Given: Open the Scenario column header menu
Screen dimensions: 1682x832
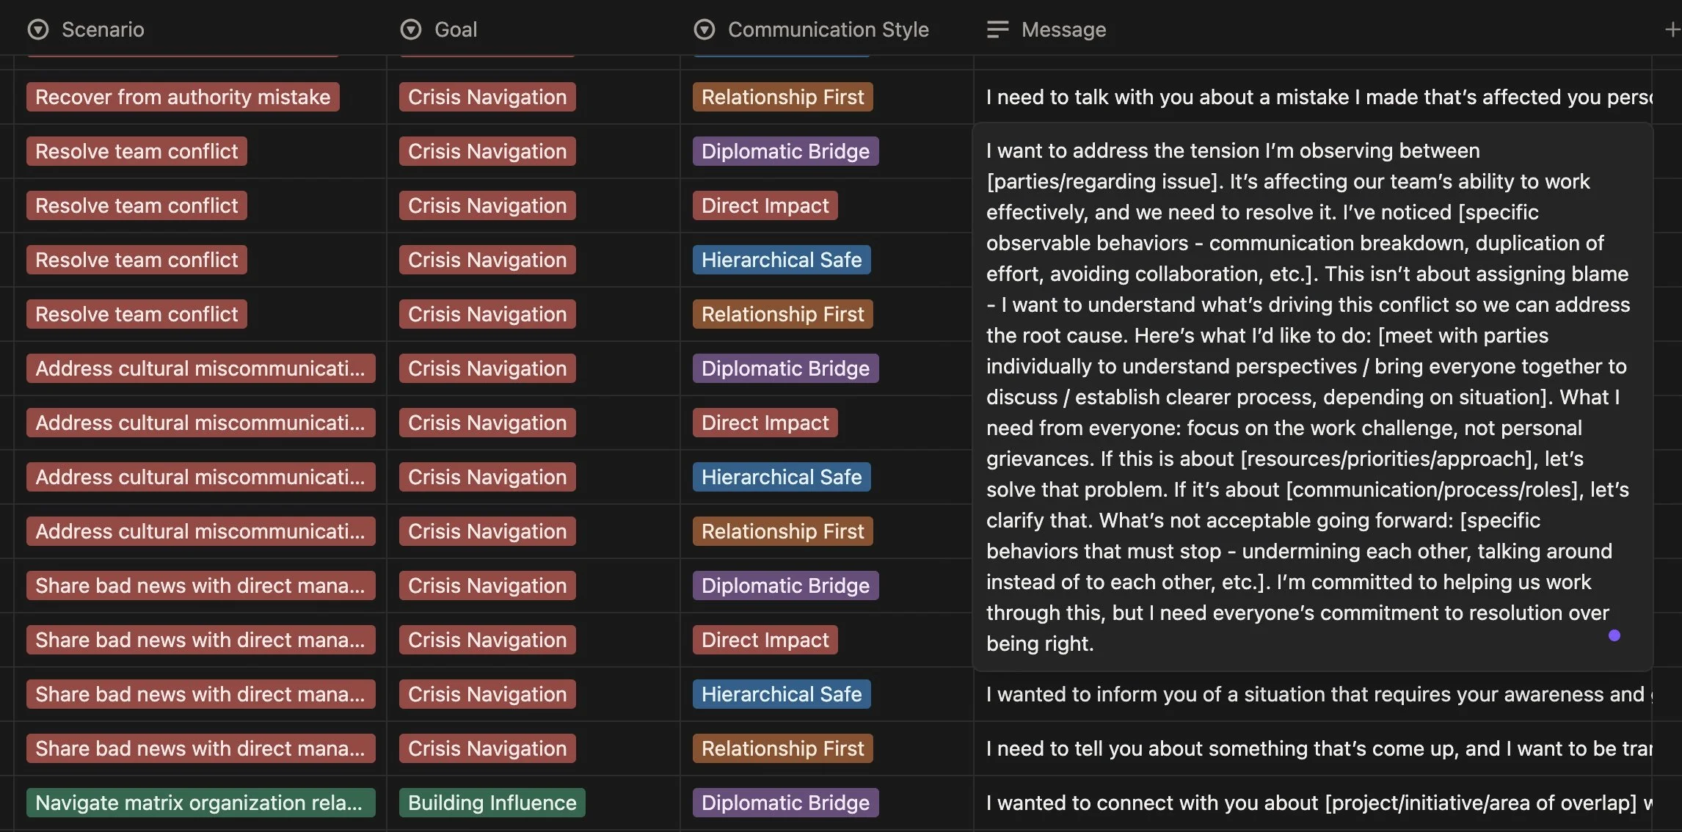Looking at the screenshot, I should click(103, 29).
